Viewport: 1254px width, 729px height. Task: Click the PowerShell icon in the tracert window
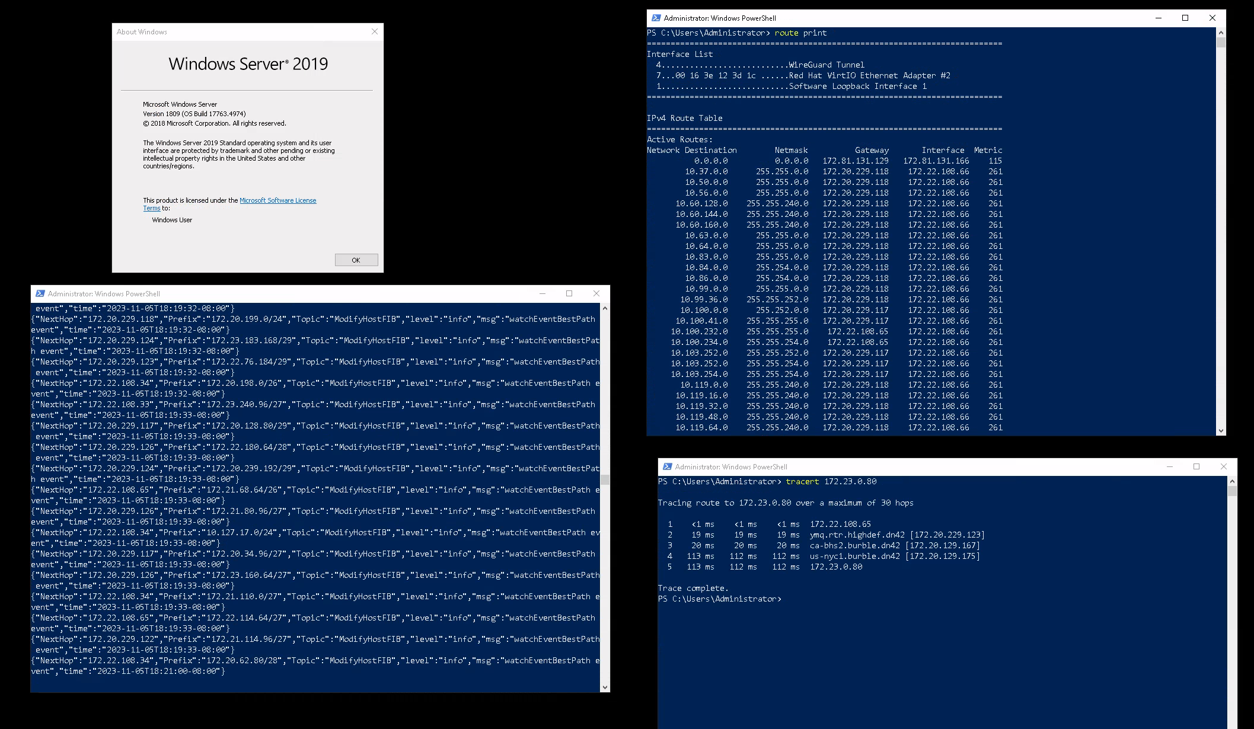[x=667, y=466]
